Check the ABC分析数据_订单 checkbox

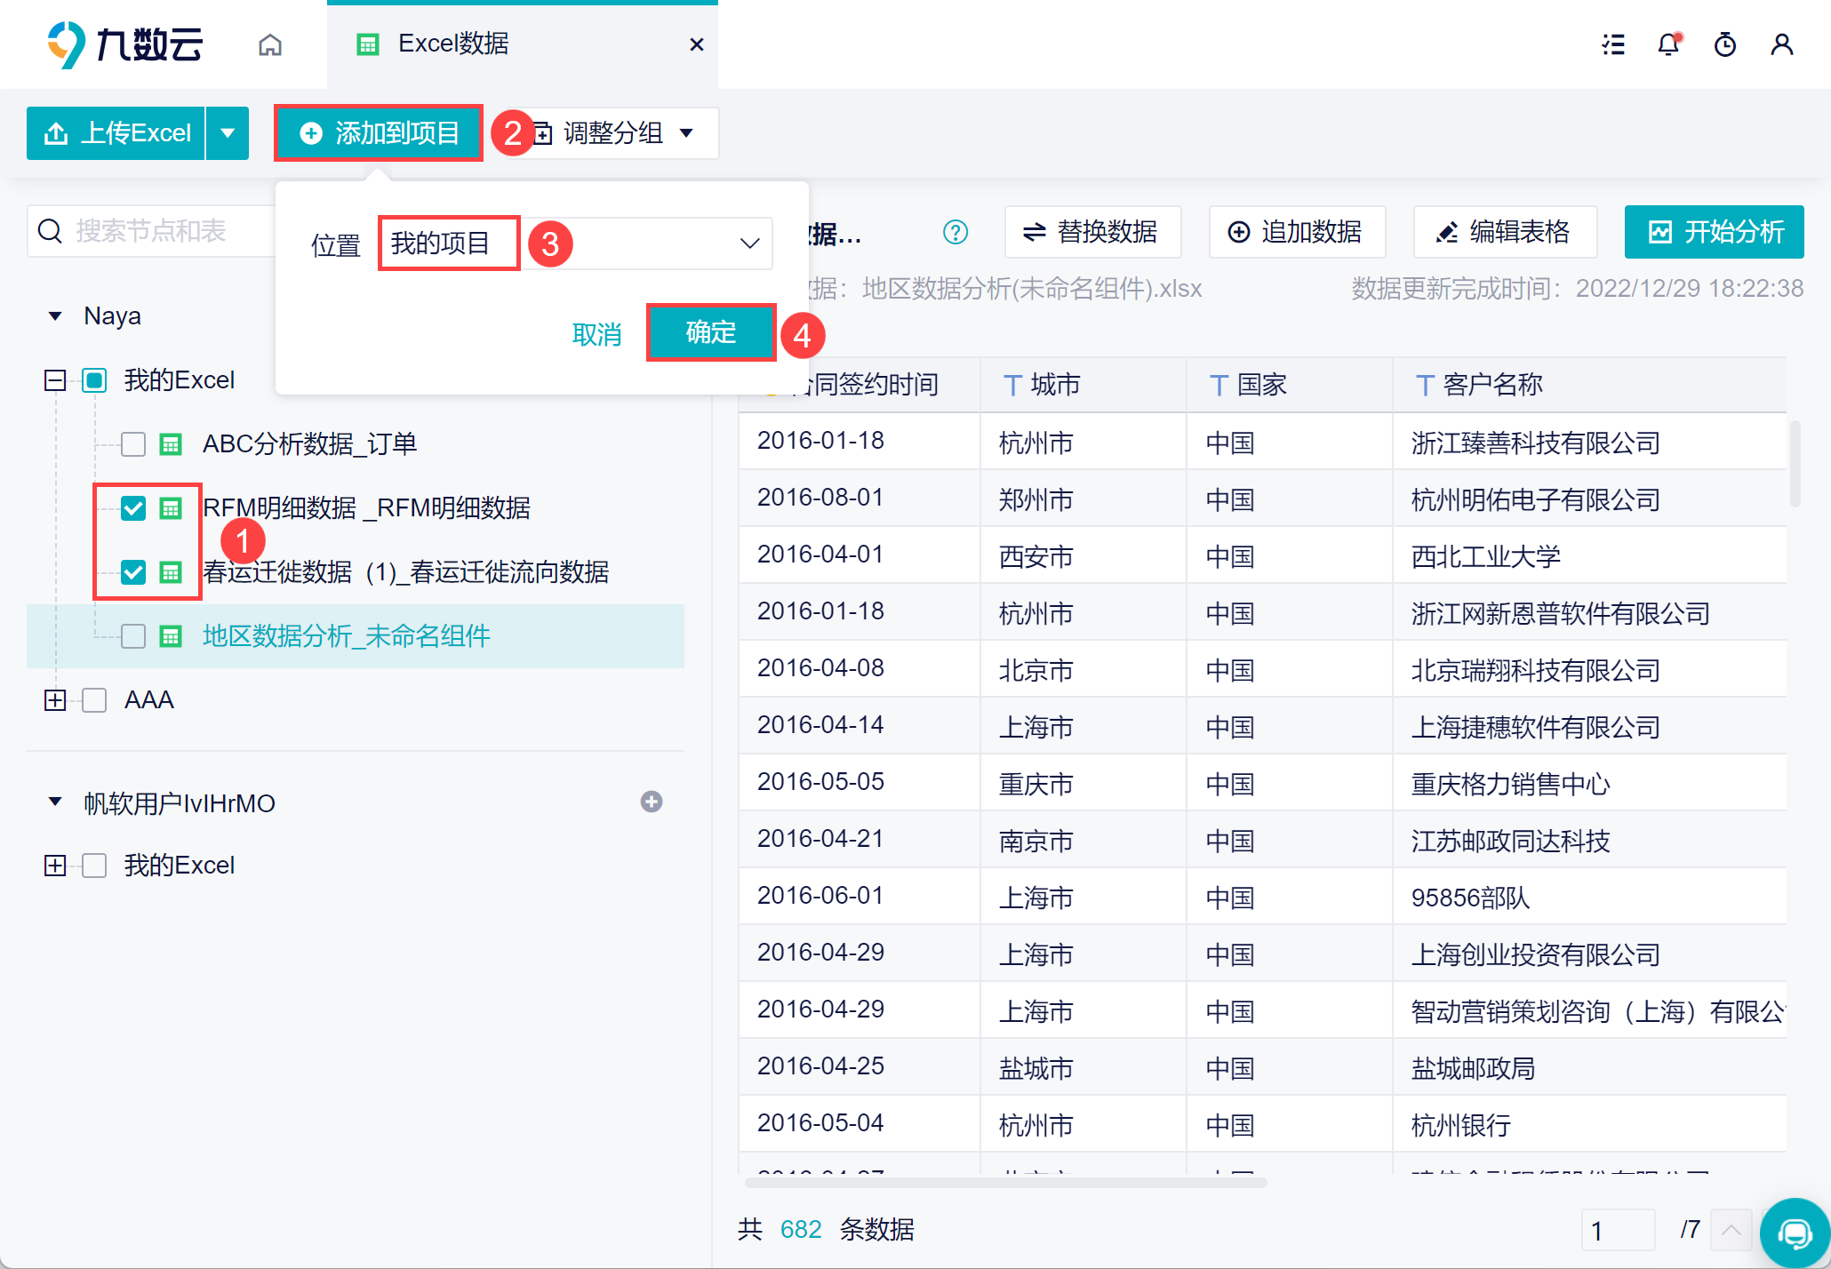tap(133, 443)
